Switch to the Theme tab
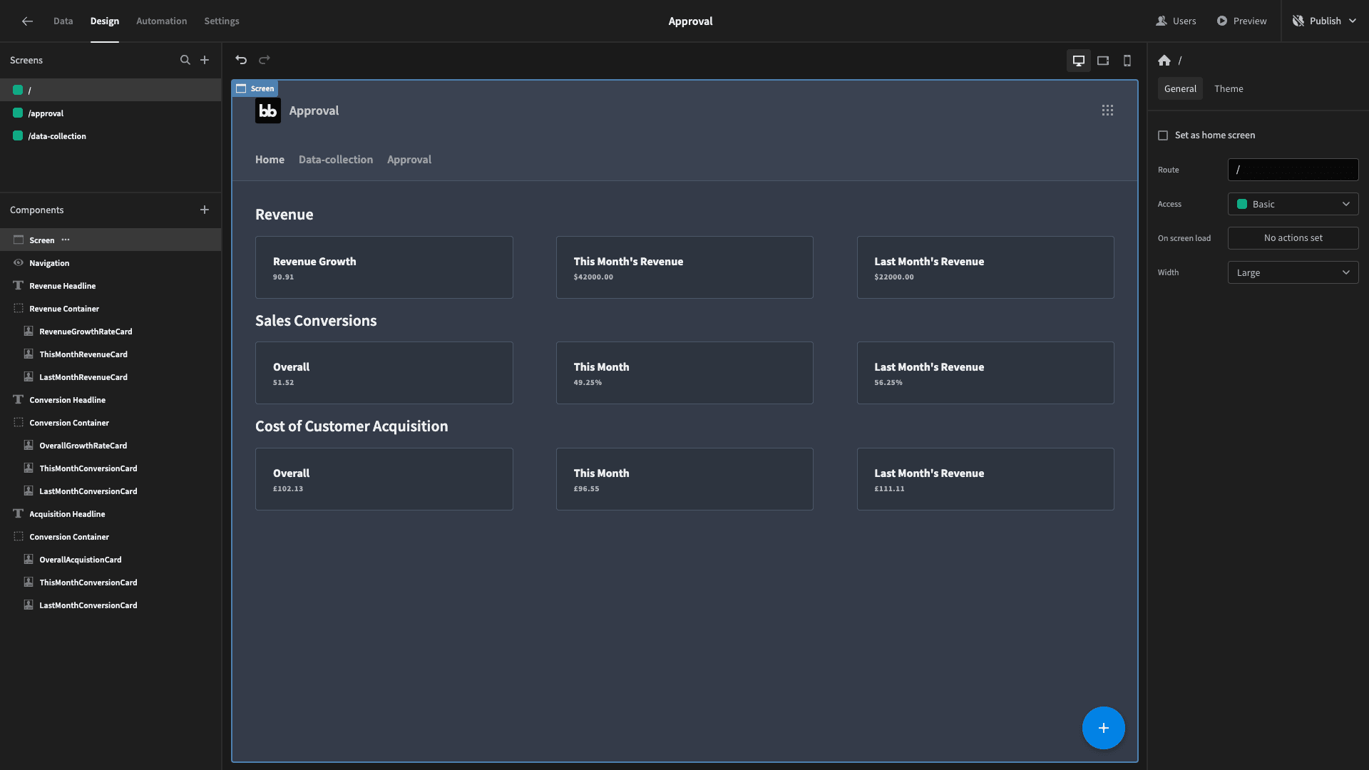 [x=1229, y=88]
